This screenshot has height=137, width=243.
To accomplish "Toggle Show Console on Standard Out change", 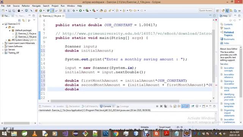I will [x=183, y=106].
